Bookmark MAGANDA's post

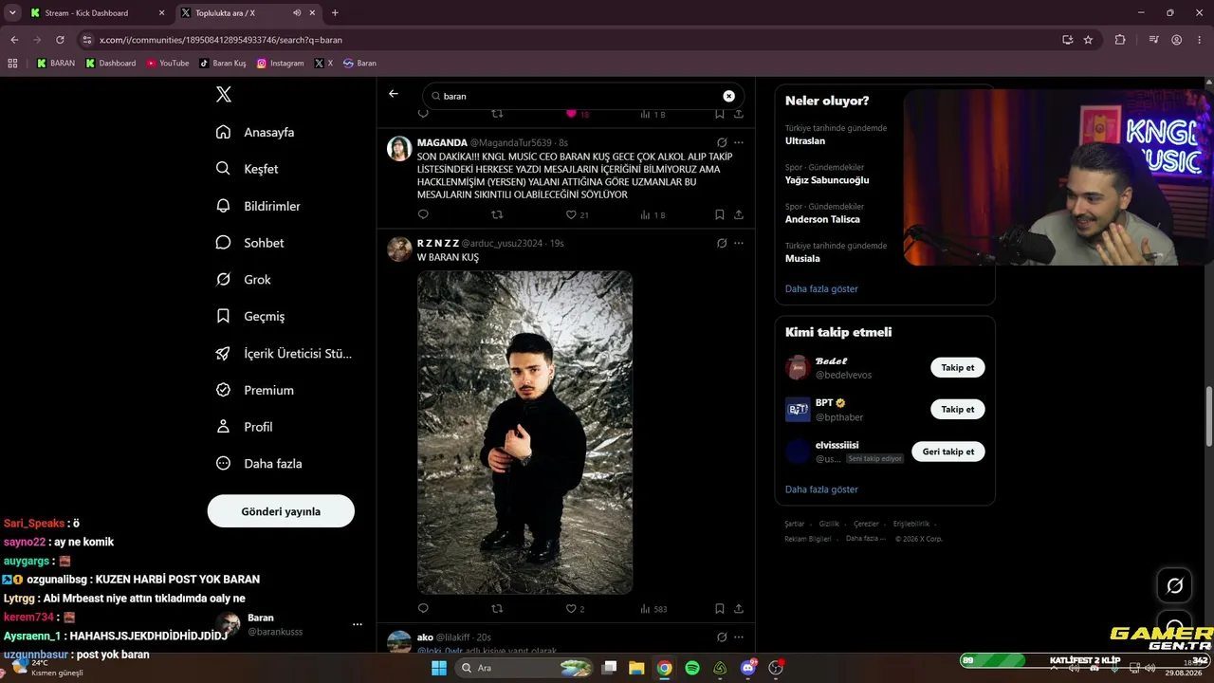pyautogui.click(x=720, y=215)
